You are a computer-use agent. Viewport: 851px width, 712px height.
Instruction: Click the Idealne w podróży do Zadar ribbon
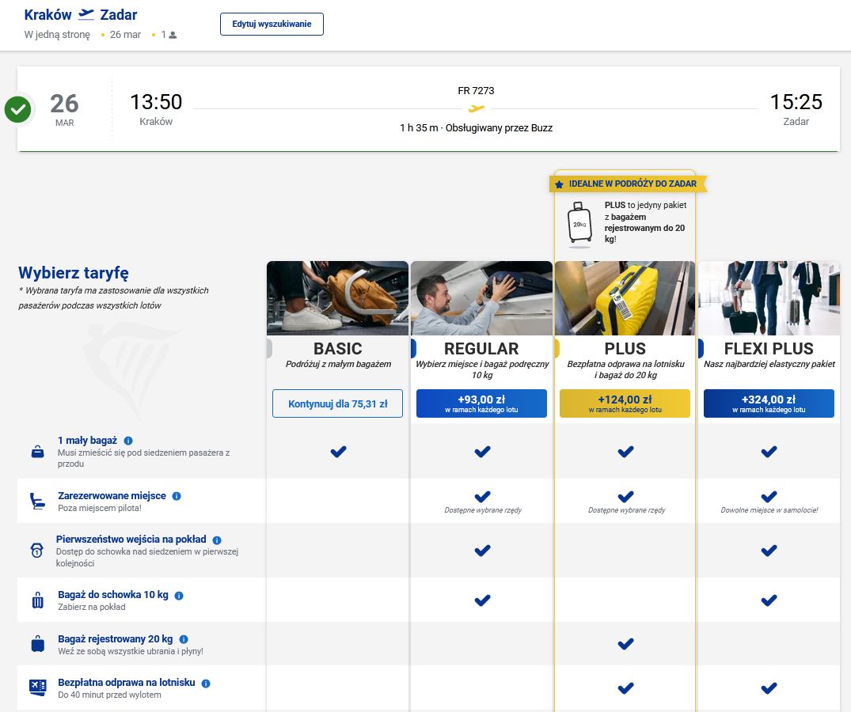point(627,184)
